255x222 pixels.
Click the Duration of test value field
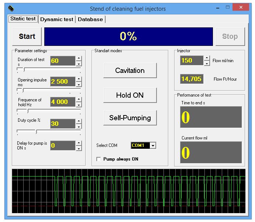[x=62, y=61]
